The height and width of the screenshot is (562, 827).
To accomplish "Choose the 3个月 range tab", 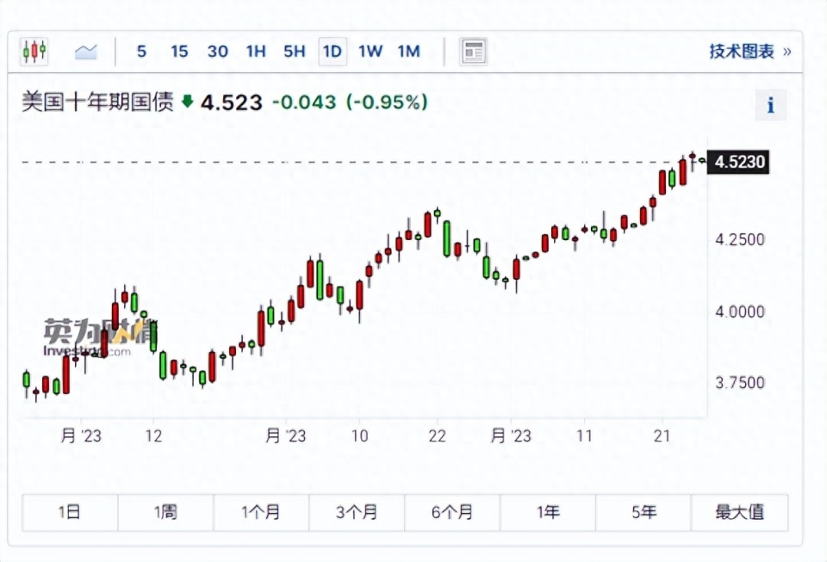I will (357, 512).
